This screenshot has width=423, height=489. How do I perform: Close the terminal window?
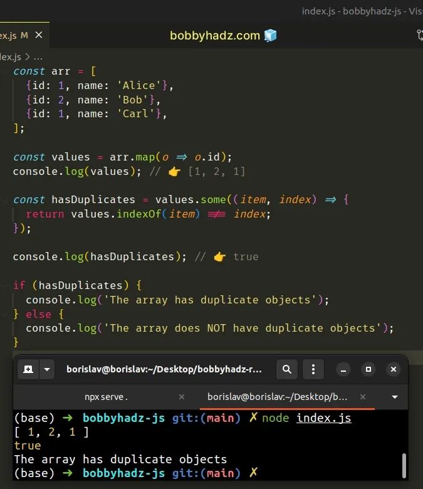394,369
